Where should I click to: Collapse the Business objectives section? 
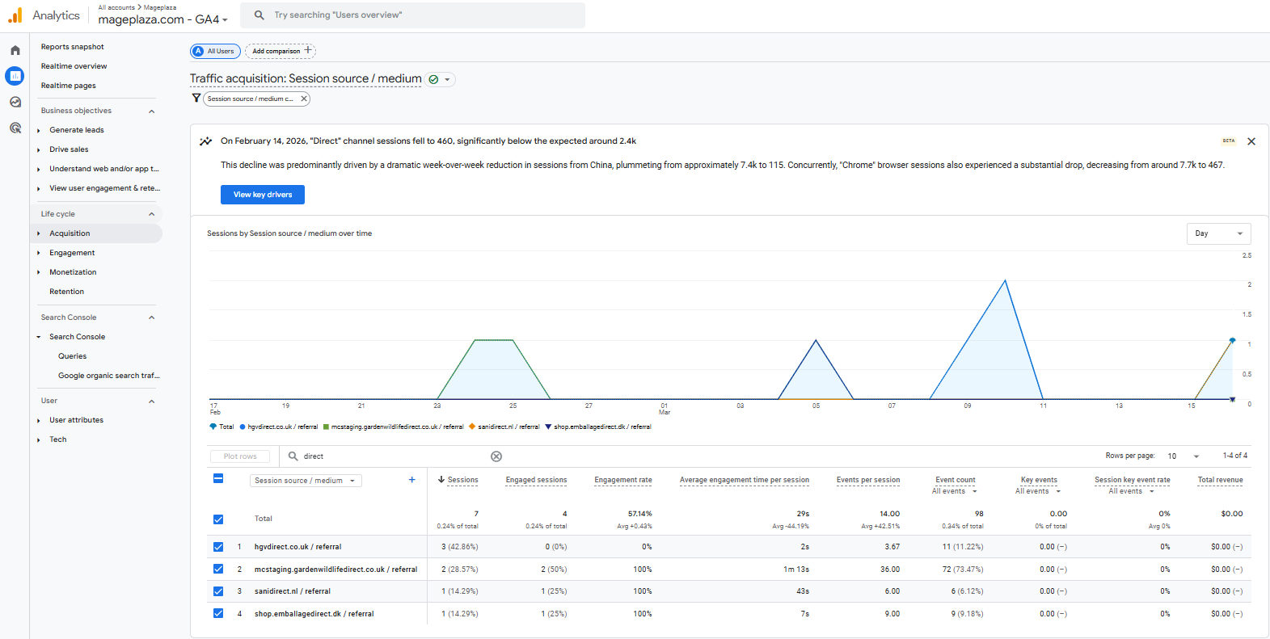tap(151, 111)
